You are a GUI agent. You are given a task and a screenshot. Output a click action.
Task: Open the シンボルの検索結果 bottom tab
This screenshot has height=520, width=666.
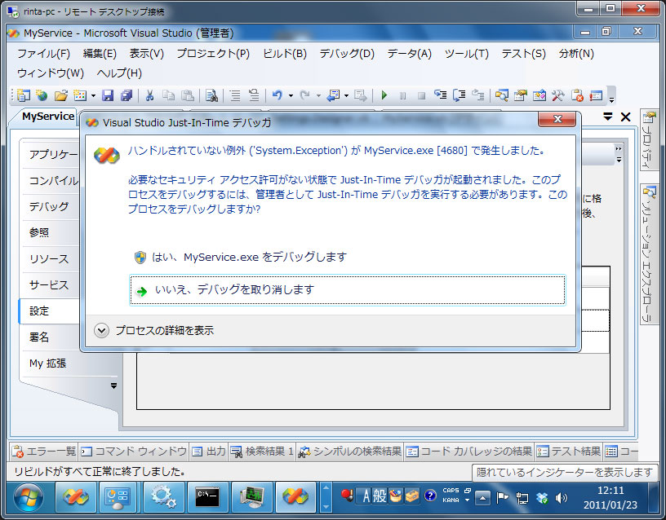350,452
